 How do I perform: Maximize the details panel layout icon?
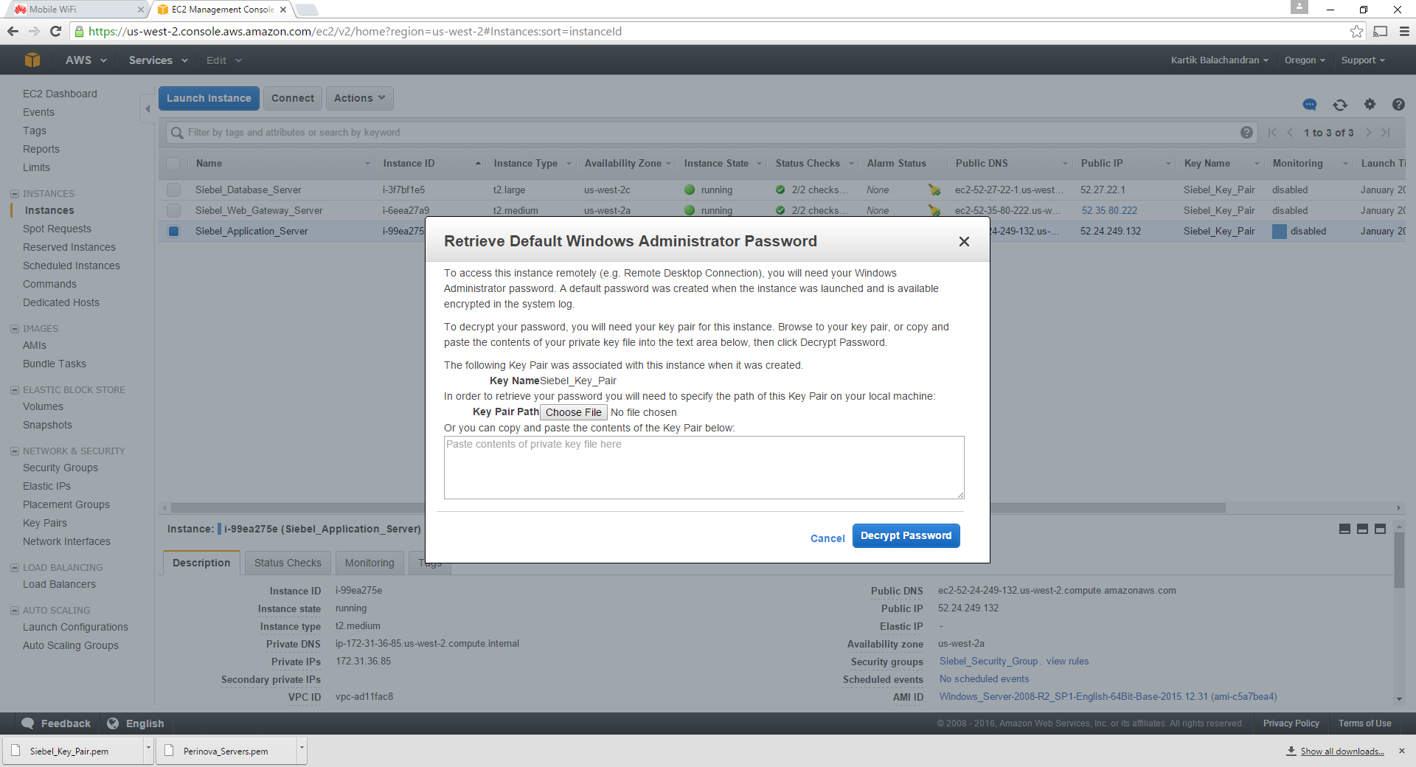1380,529
